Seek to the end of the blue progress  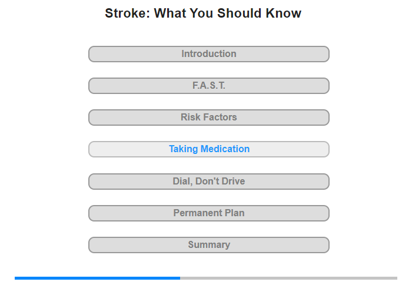[180, 278]
